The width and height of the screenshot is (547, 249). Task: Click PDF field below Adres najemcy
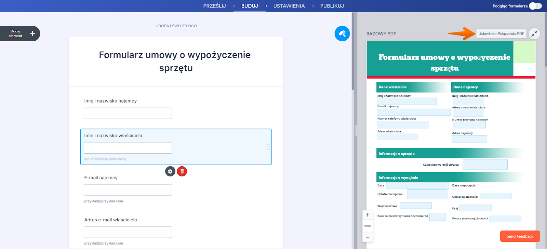point(469,139)
